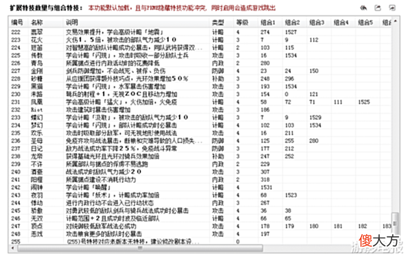This screenshot has height=262, width=410.
Task: Click the 组合2 column header
Action: [293, 22]
